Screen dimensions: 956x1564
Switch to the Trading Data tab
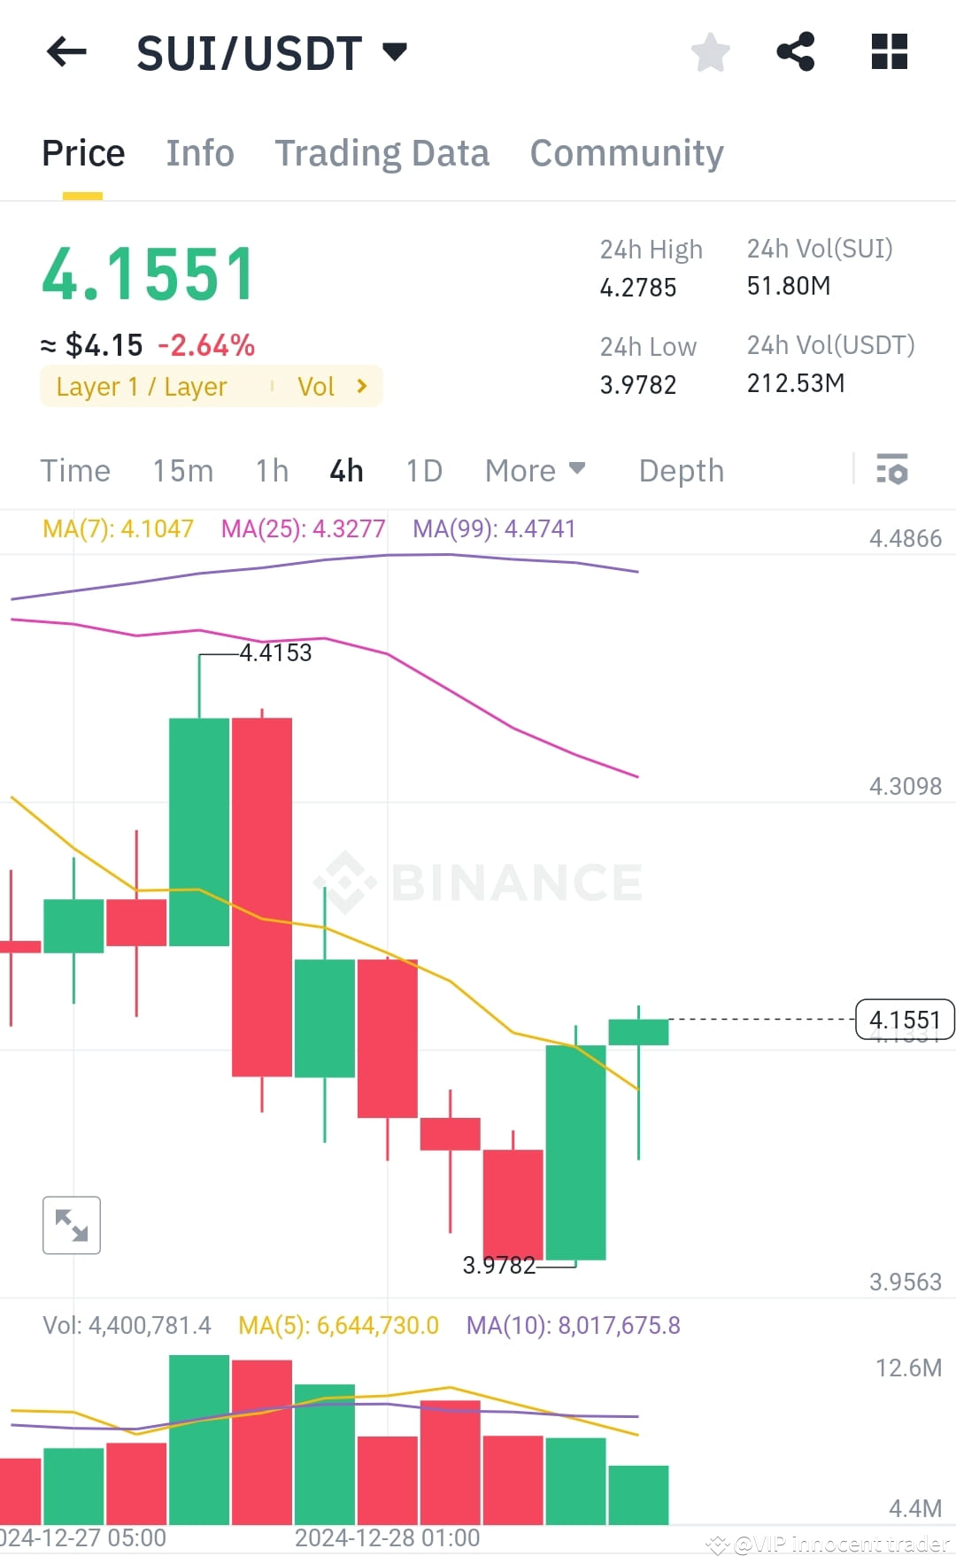point(382,152)
